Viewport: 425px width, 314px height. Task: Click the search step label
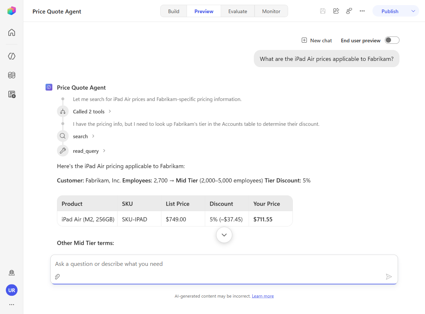pyautogui.click(x=80, y=136)
